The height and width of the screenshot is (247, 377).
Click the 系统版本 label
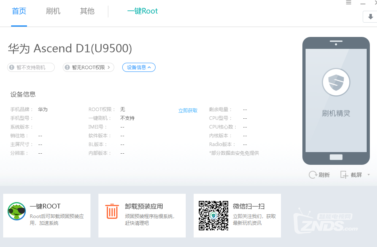pyautogui.click(x=21, y=127)
